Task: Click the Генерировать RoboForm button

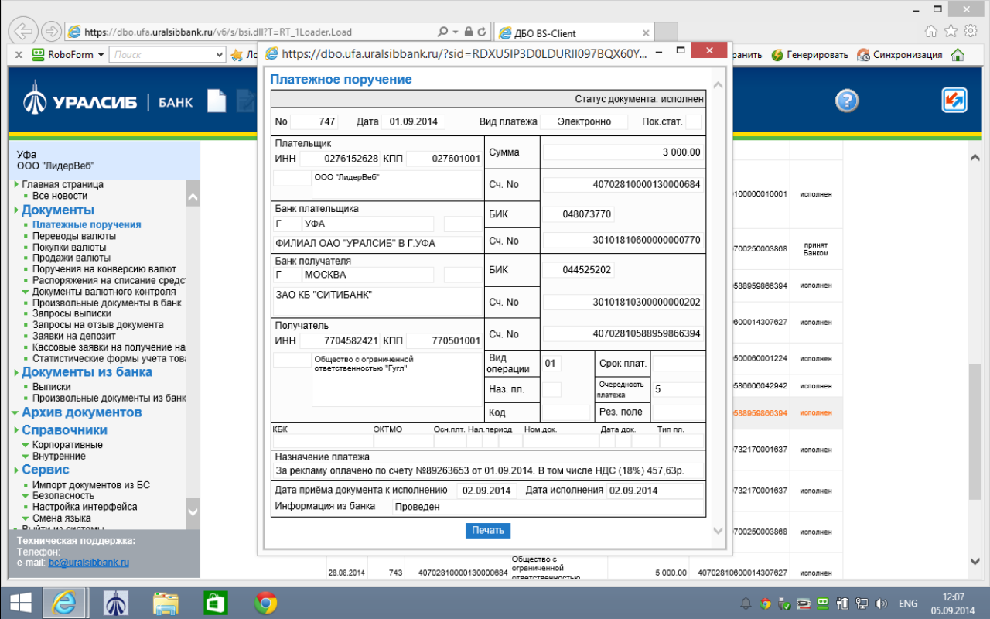Action: coord(809,55)
